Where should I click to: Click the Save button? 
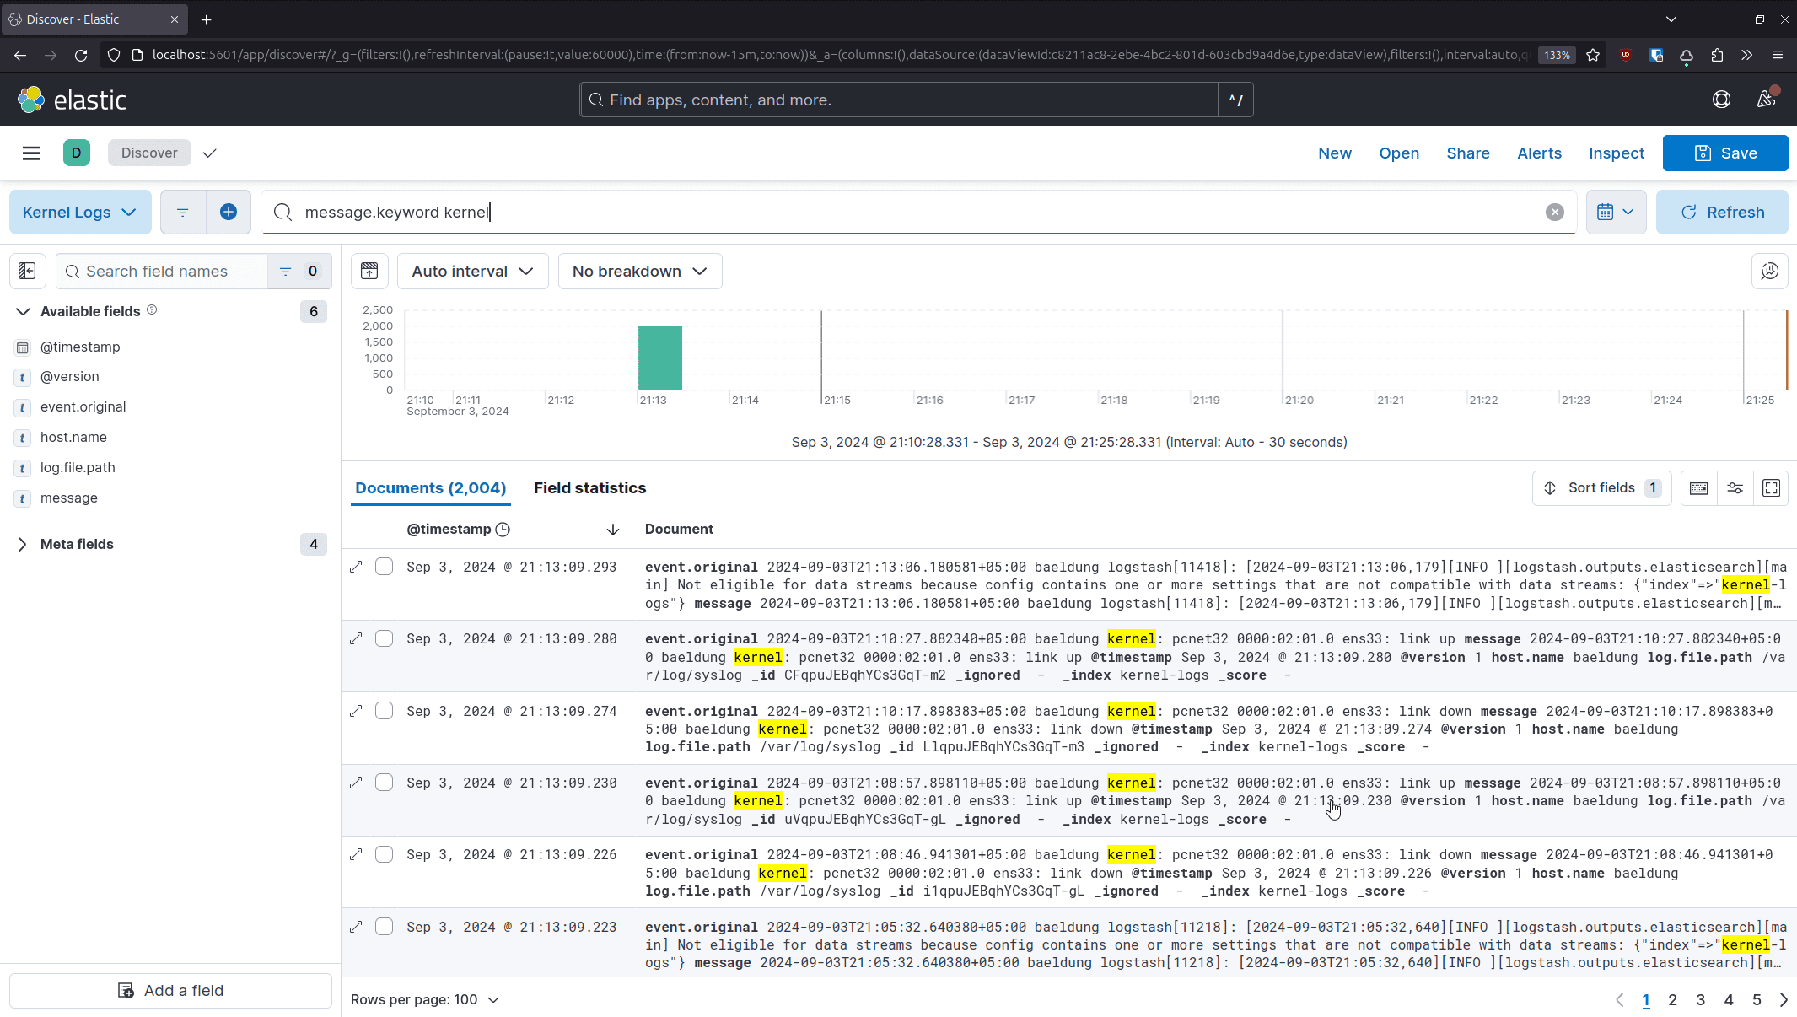click(x=1724, y=153)
